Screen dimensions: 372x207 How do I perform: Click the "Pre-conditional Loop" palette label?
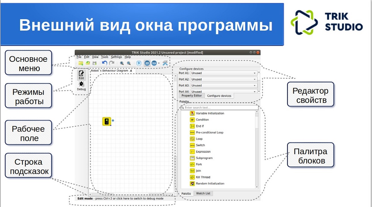tap(210, 133)
